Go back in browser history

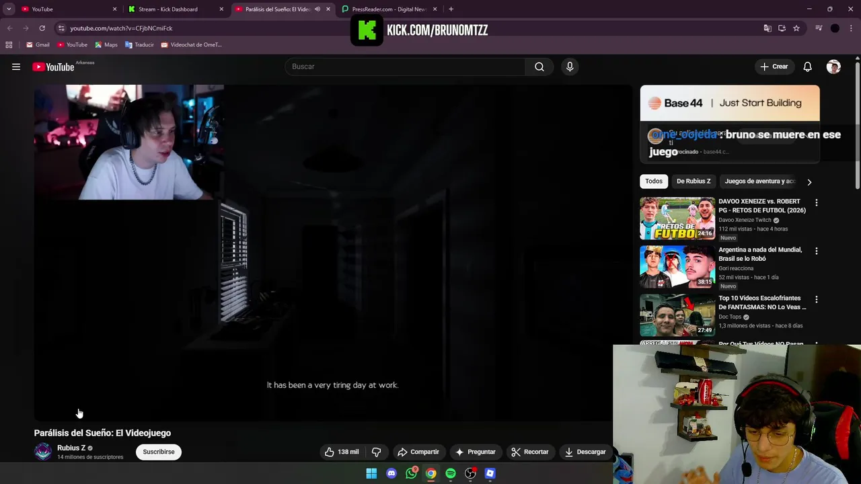(x=9, y=28)
